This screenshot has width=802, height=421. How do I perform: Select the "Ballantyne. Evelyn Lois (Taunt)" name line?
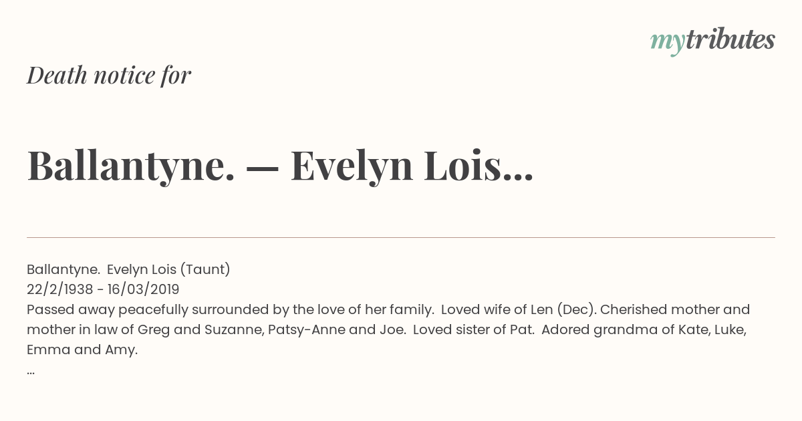[x=128, y=269]
